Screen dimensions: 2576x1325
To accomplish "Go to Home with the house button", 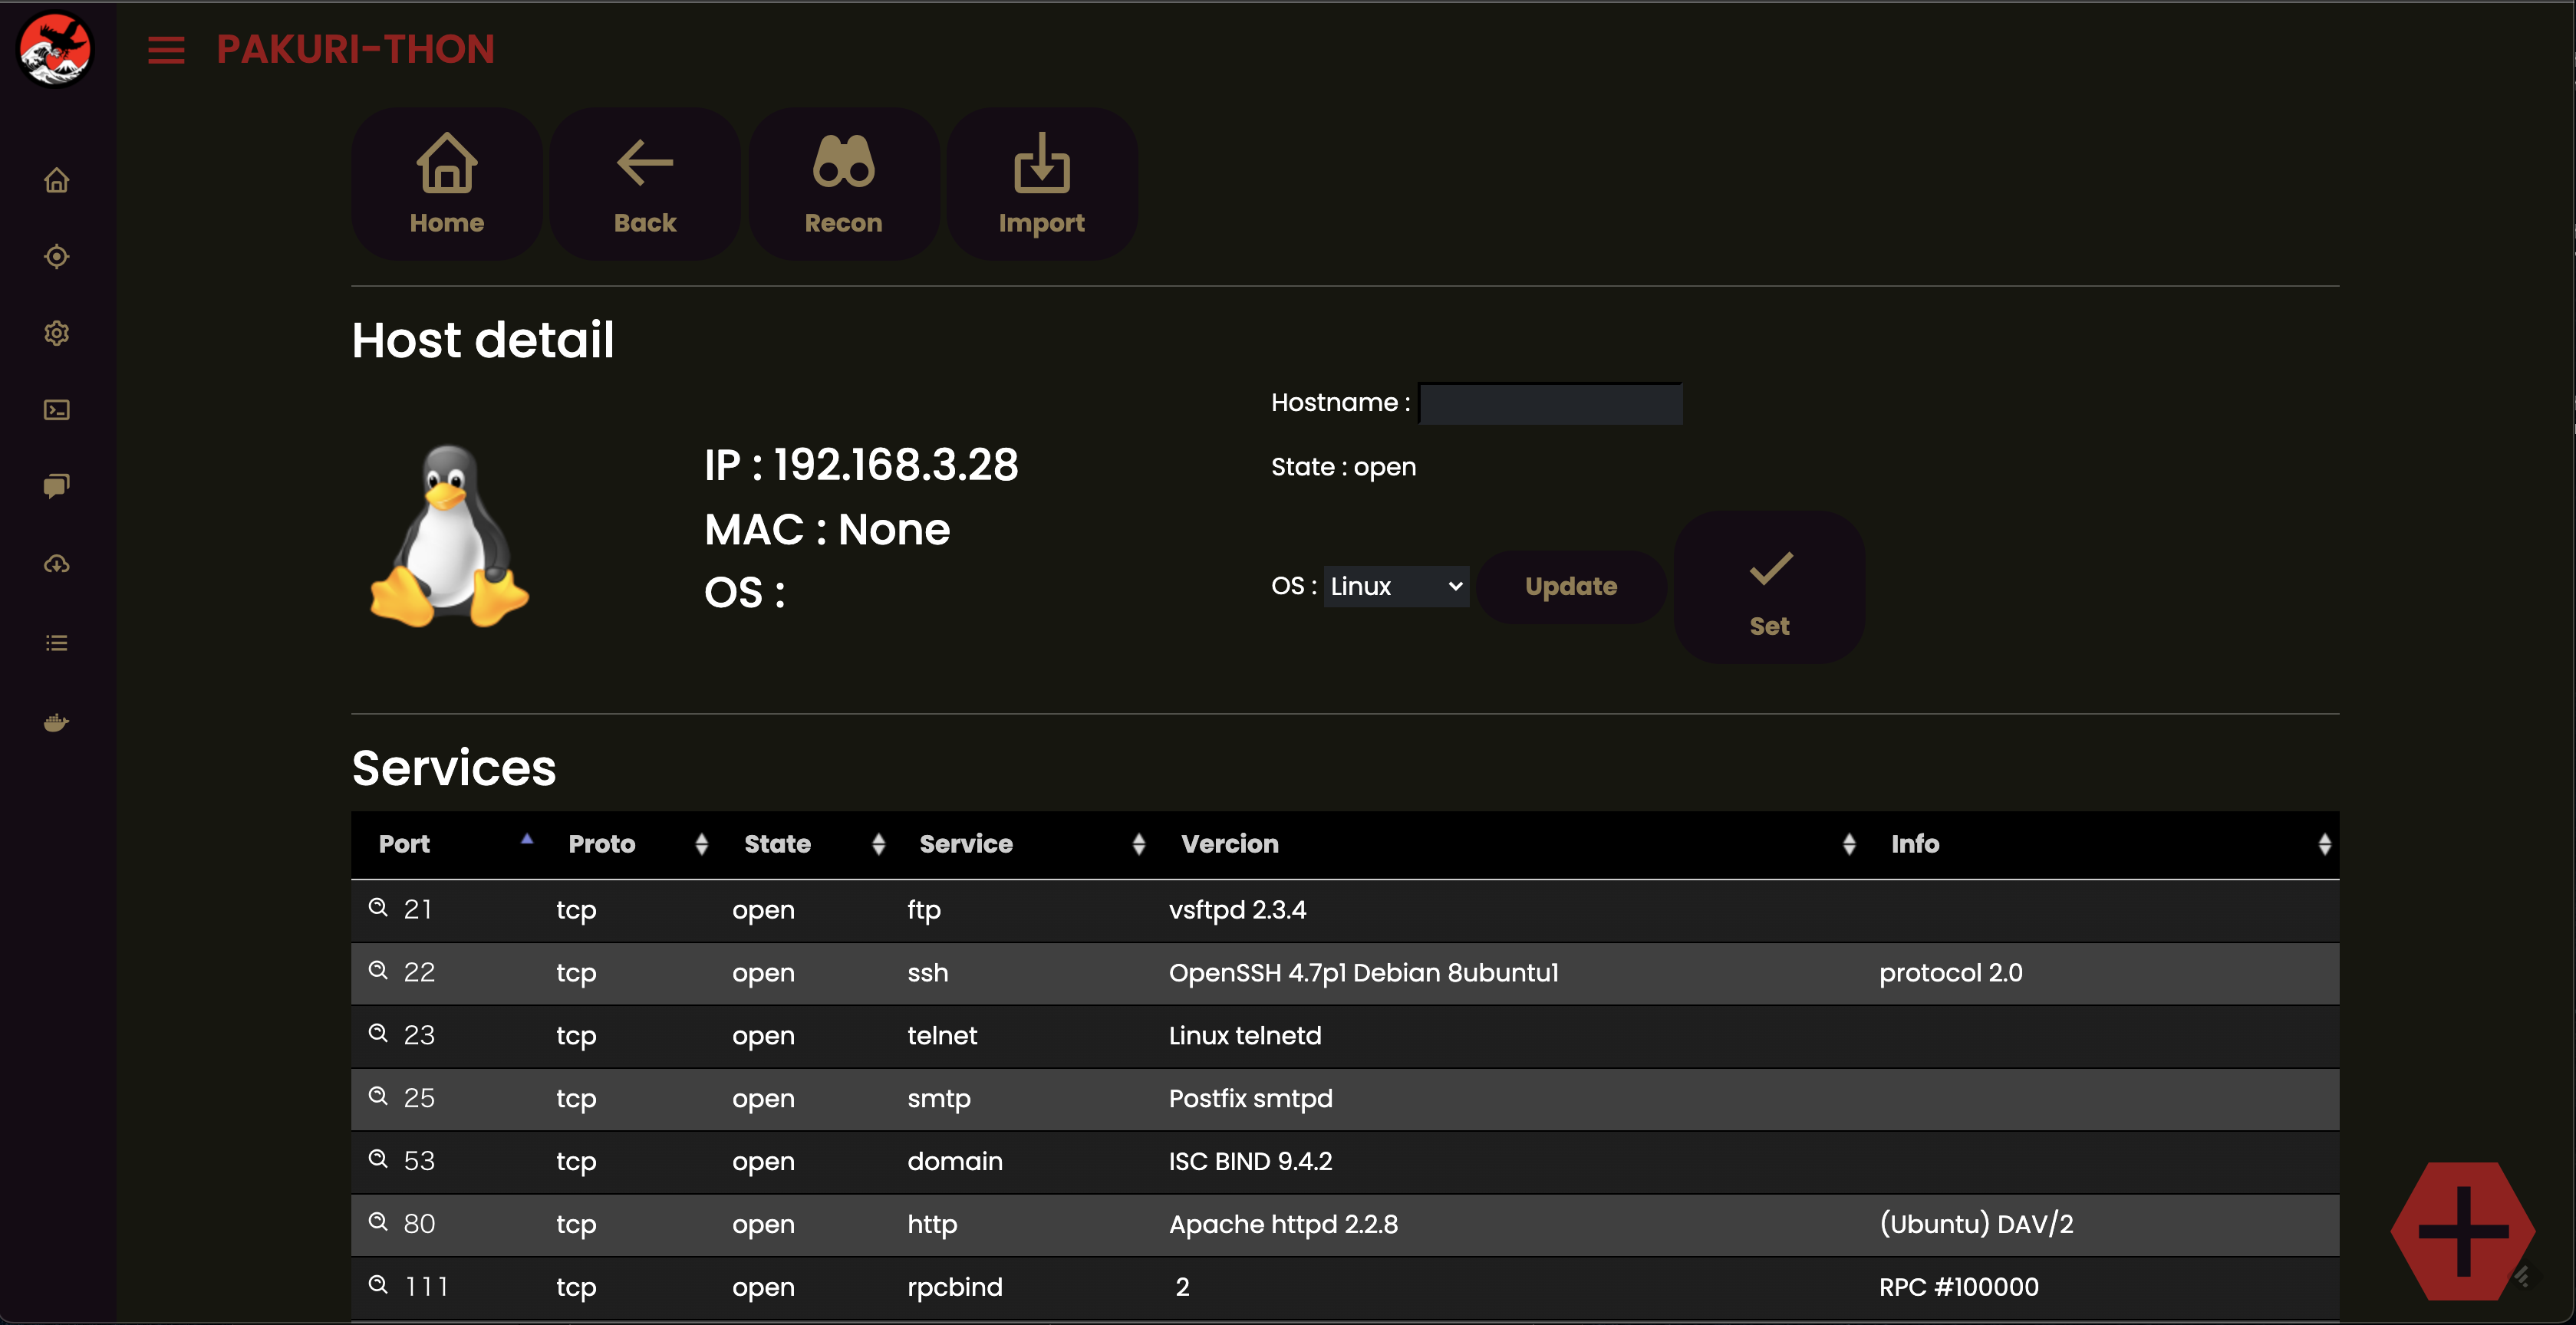I will pos(446,184).
